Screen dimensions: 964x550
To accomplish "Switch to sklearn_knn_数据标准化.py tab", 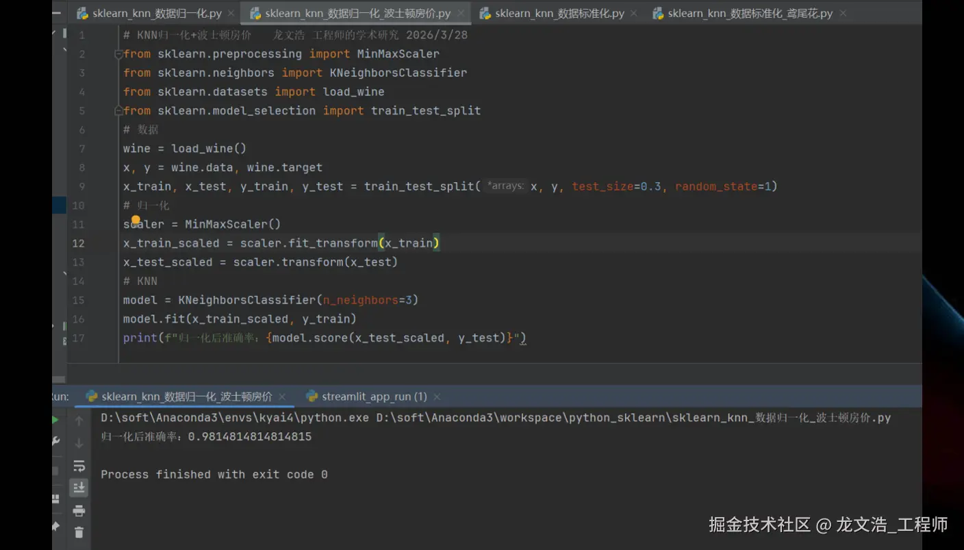I will [560, 13].
